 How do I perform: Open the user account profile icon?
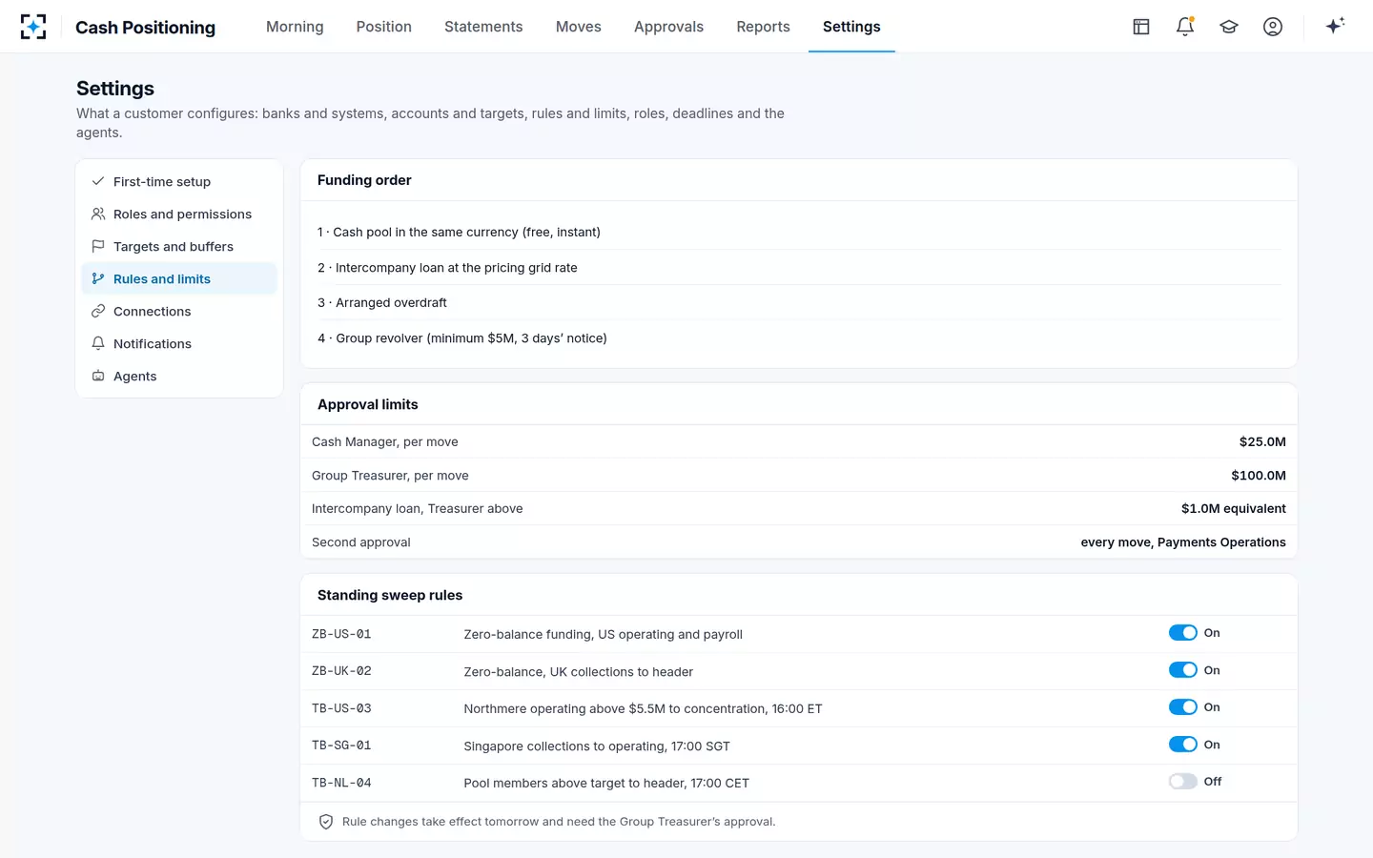coord(1273,27)
